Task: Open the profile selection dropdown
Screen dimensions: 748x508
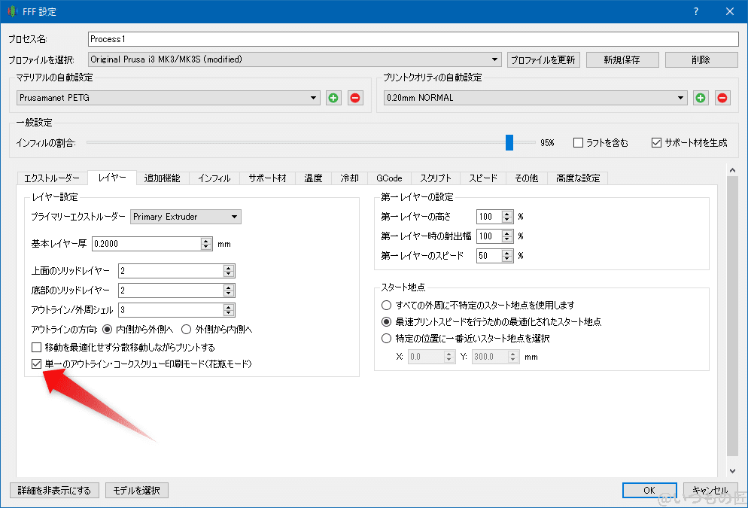Action: coord(495,59)
